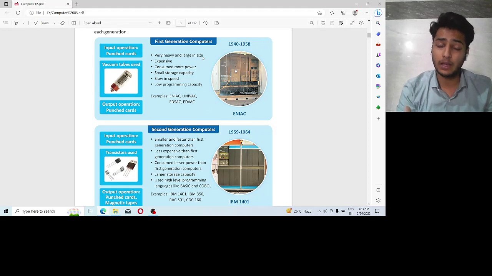
Task: Activate the Draw tool
Action: click(41, 23)
